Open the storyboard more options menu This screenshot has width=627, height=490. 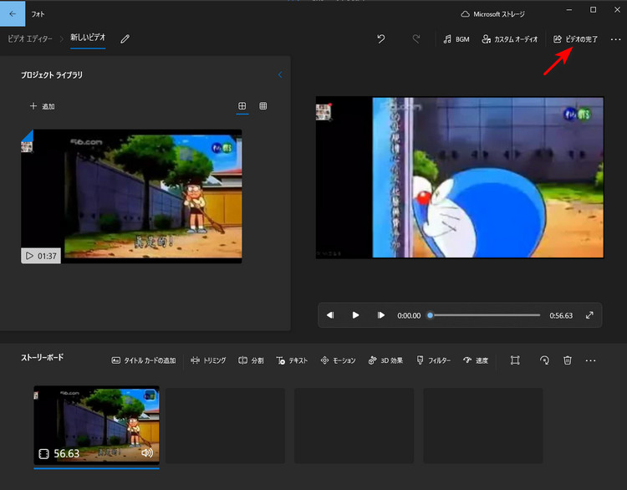tap(591, 360)
